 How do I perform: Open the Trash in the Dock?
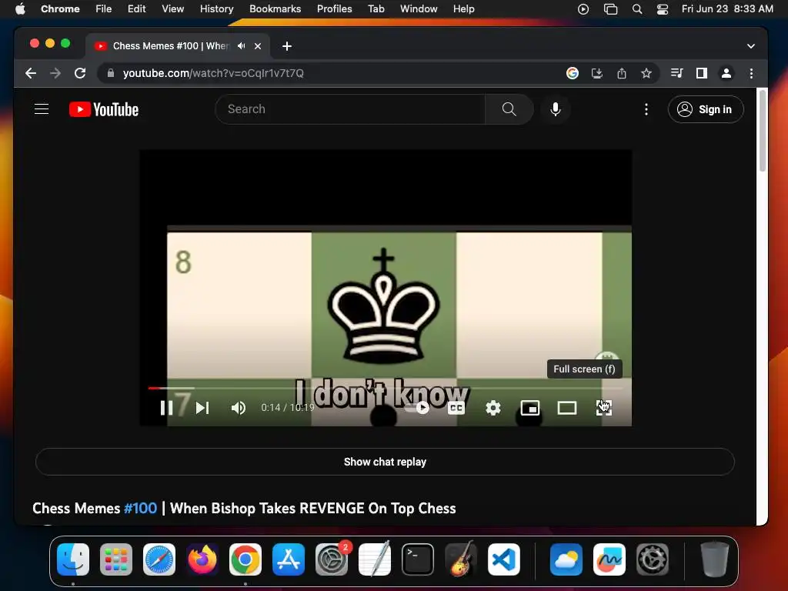click(x=714, y=559)
